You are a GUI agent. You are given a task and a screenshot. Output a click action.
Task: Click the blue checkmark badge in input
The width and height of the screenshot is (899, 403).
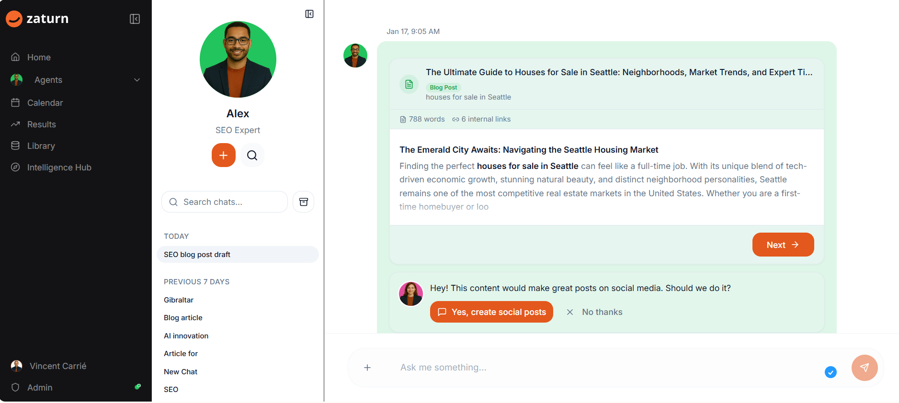click(831, 372)
